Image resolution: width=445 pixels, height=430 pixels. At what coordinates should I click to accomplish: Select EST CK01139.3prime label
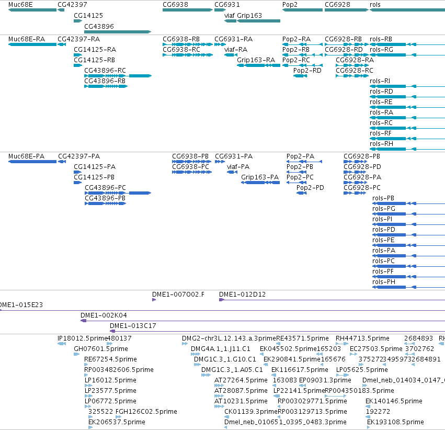(x=251, y=412)
